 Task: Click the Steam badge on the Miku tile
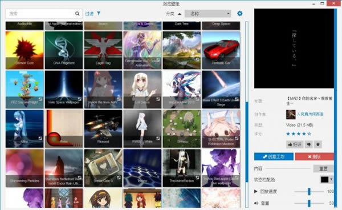(x=40, y=138)
